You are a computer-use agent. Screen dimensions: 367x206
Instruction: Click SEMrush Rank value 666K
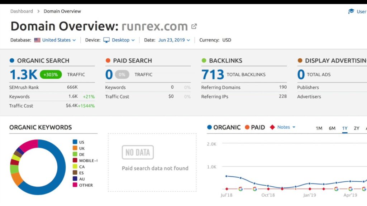click(x=72, y=87)
